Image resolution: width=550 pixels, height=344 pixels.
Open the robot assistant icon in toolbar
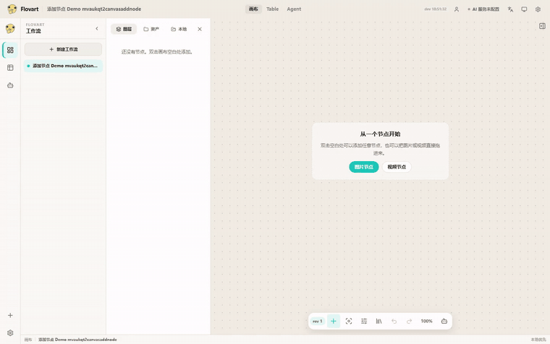click(444, 321)
